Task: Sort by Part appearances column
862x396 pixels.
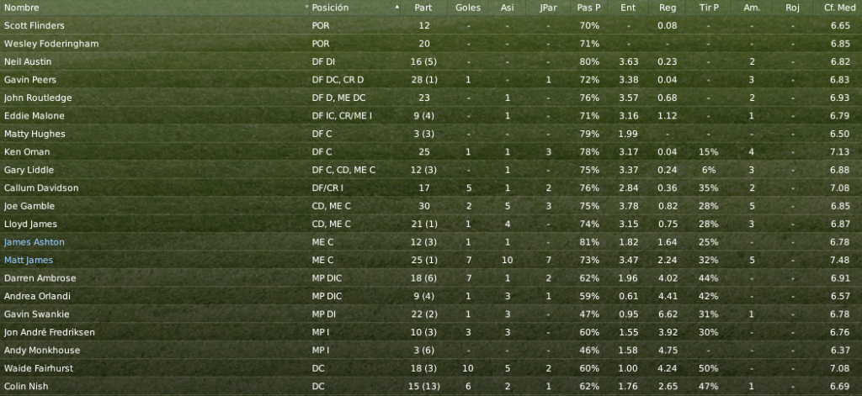Action: pos(423,8)
